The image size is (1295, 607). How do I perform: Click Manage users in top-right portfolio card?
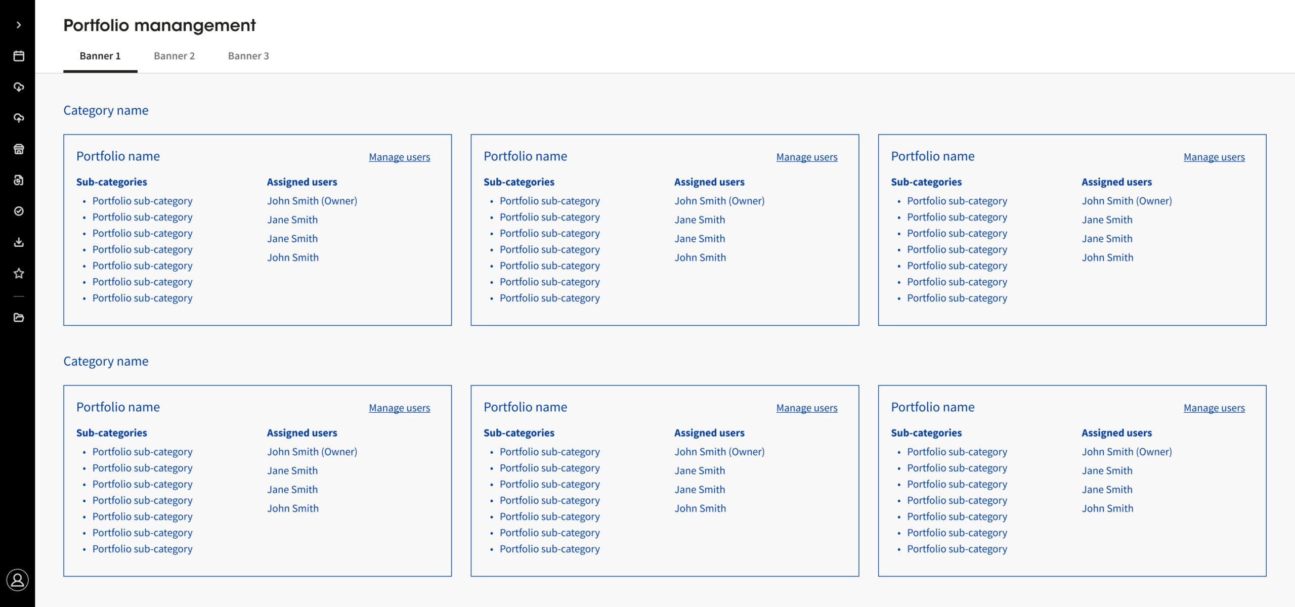[1214, 157]
